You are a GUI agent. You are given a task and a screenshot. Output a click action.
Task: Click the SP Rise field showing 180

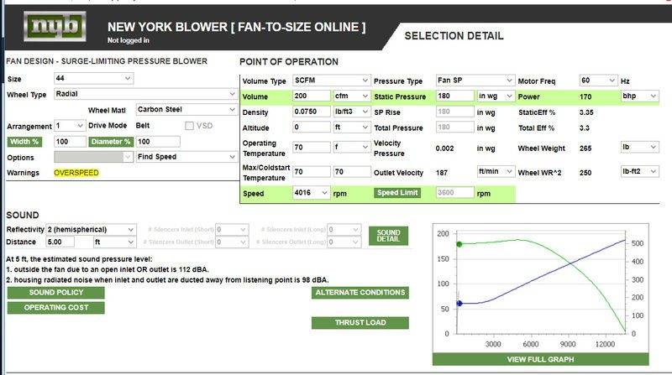pos(455,112)
